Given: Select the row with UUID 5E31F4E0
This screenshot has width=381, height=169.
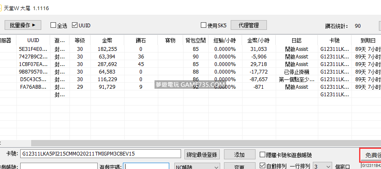Looking at the screenshot, I should click(x=33, y=49).
